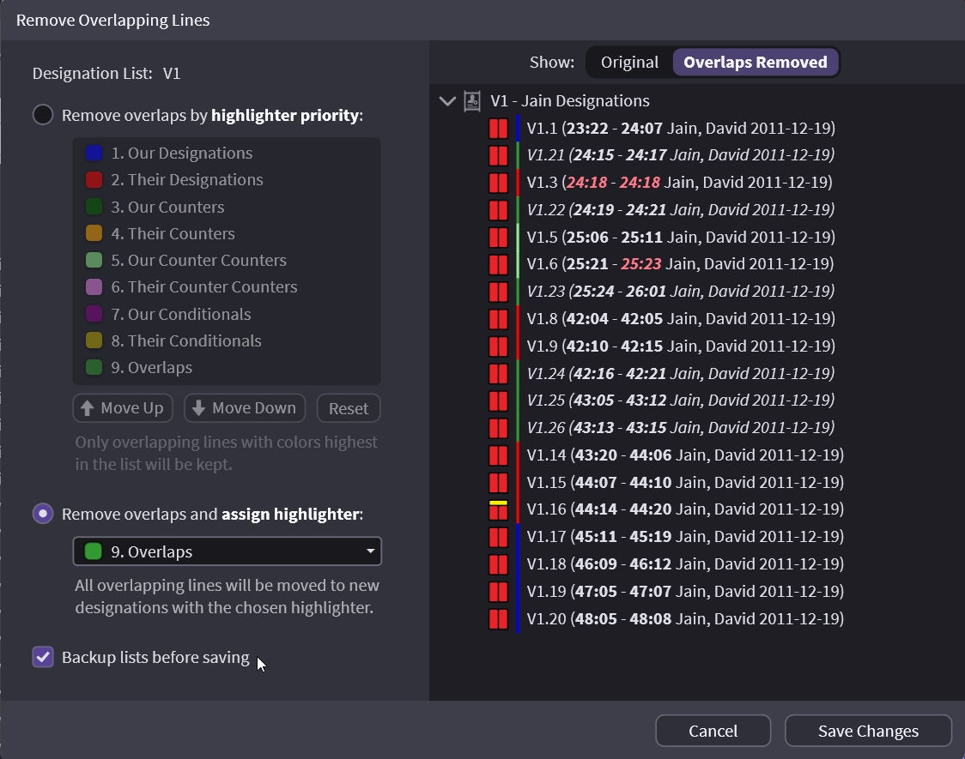Click the red icon beside V1.3
The height and width of the screenshot is (759, 965).
pyautogui.click(x=498, y=183)
